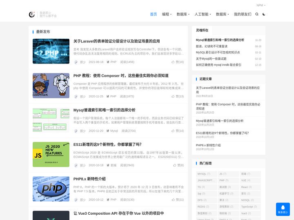
Task: Select the MYSQL (7) tag
Action: point(207,174)
